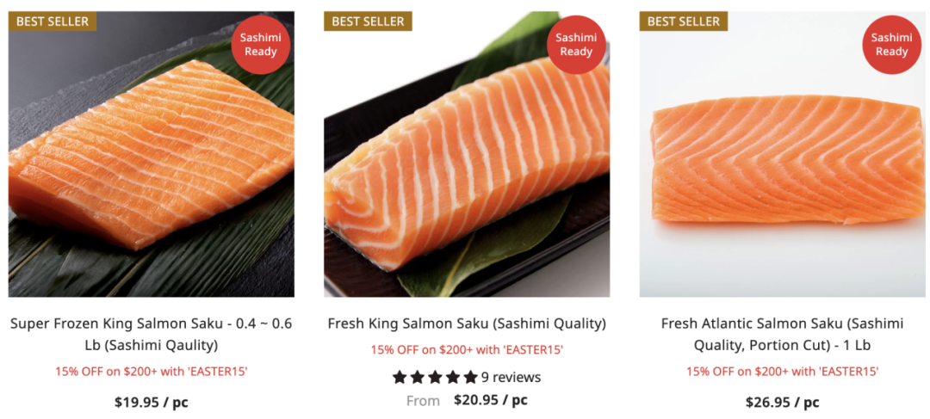Open the Super Frozen King Salmon Saku title link
The width and height of the screenshot is (930, 419).
coord(152,334)
